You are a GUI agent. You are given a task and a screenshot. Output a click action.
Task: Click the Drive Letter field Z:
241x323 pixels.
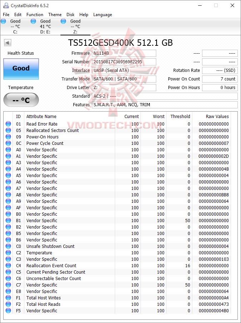pyautogui.click(x=124, y=88)
